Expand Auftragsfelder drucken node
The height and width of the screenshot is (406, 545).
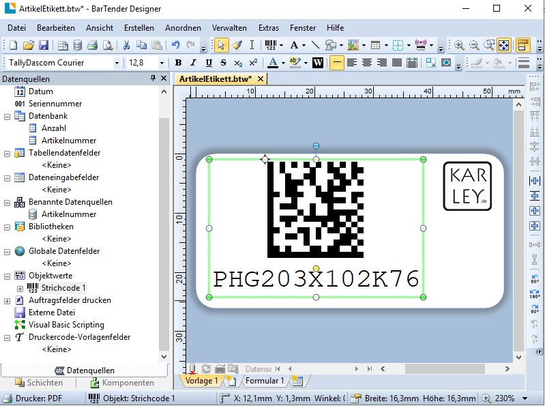tap(7, 301)
